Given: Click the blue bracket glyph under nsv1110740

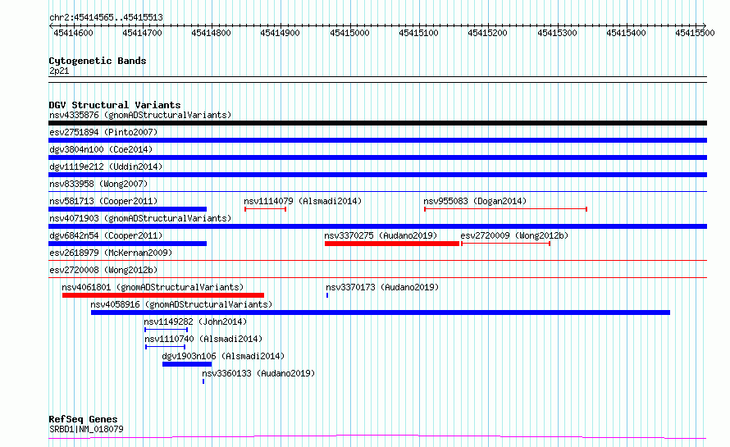Looking at the screenshot, I should tap(165, 347).
